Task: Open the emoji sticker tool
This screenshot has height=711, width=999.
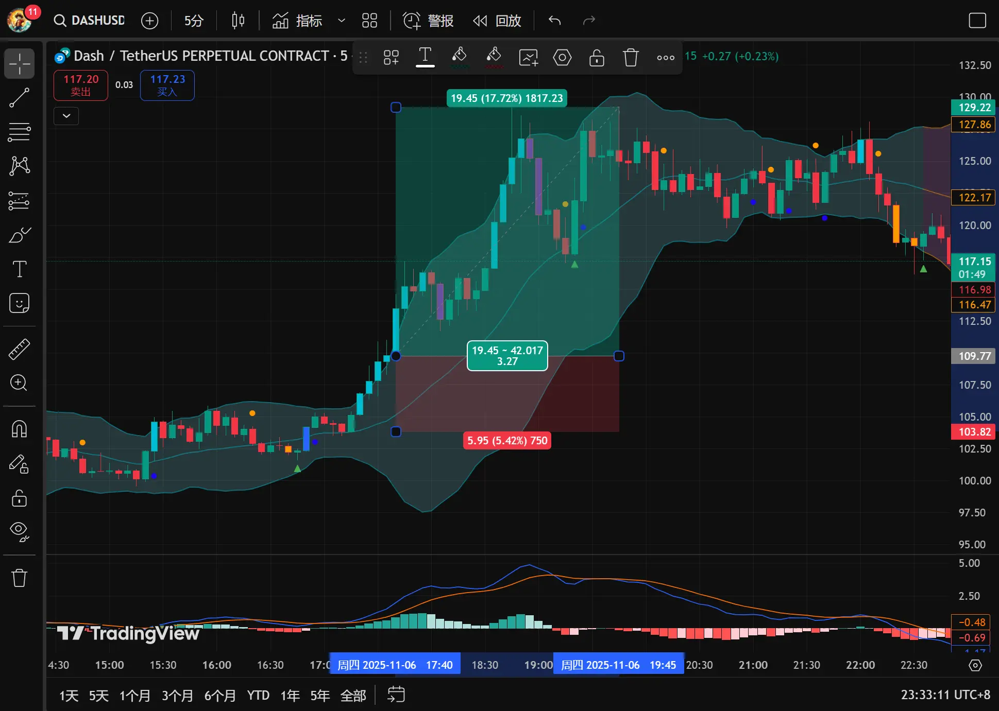Action: pos(19,303)
